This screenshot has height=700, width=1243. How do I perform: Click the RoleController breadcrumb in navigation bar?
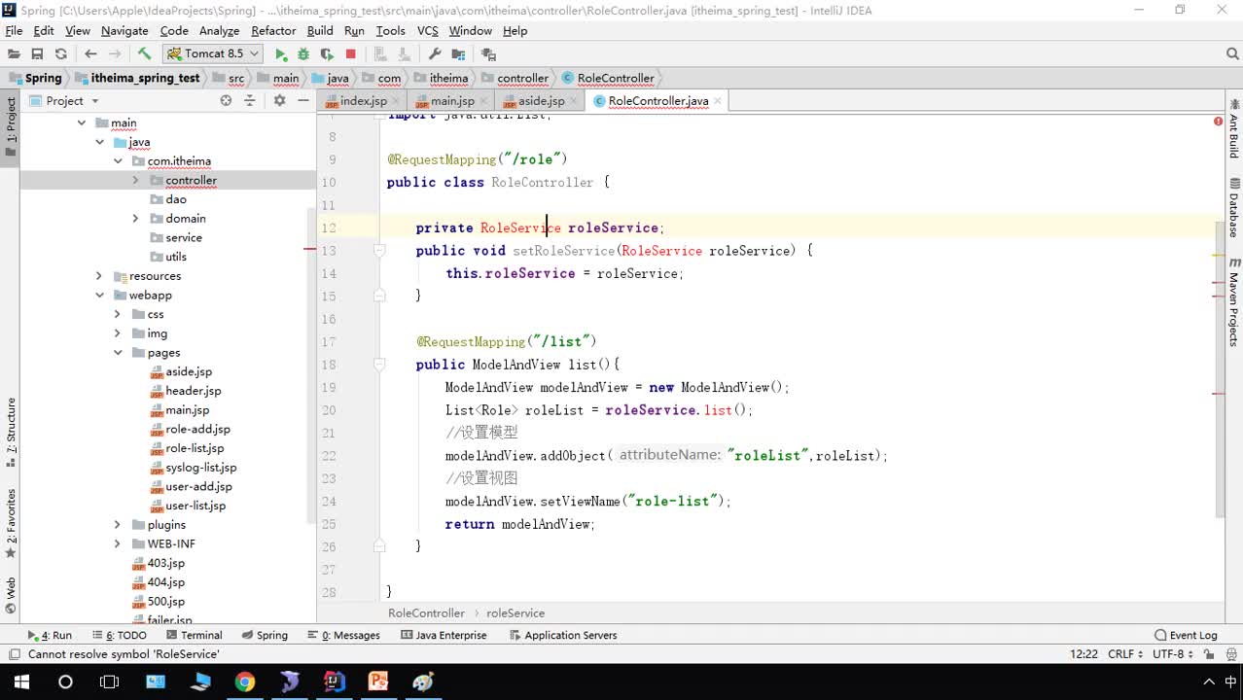[x=608, y=78]
